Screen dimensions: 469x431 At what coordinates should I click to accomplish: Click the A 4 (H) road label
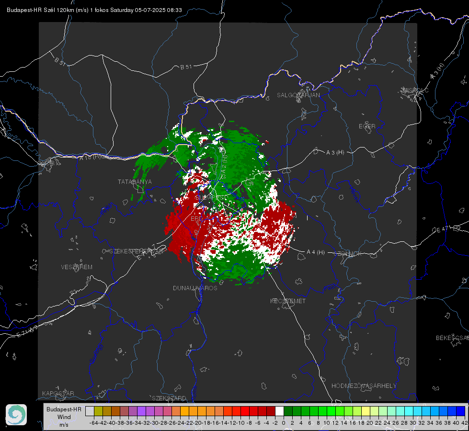[x=316, y=252]
